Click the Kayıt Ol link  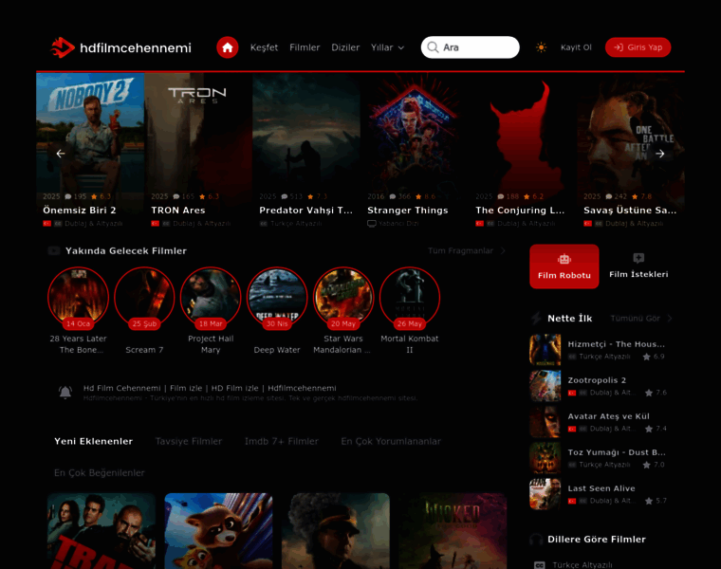(x=576, y=47)
